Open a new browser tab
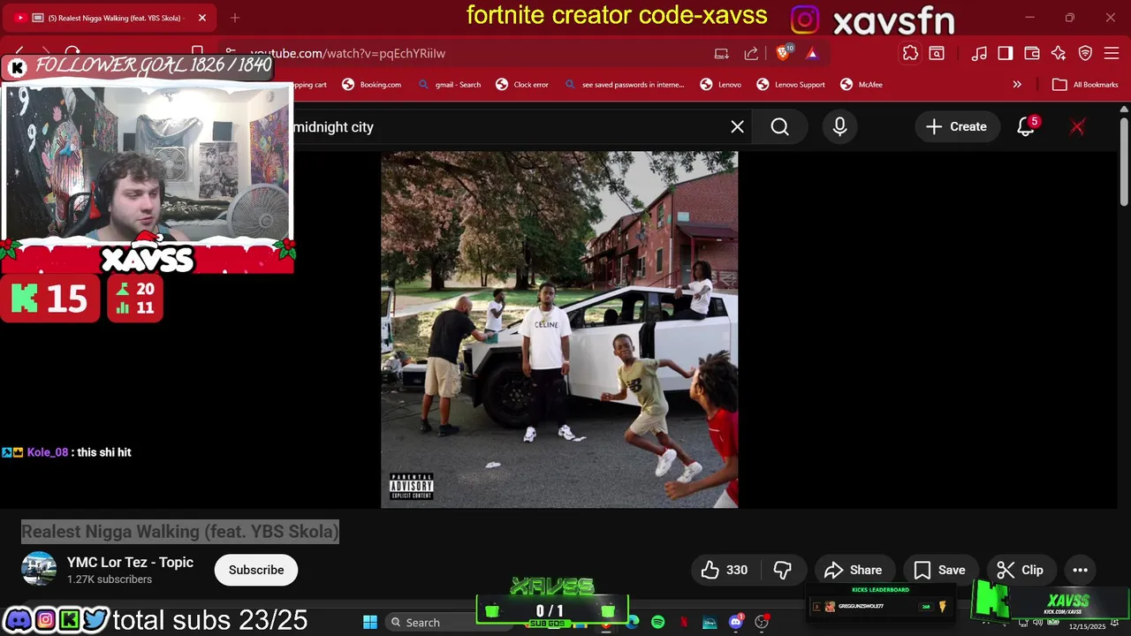Viewport: 1131px width, 636px height. pyautogui.click(x=235, y=18)
